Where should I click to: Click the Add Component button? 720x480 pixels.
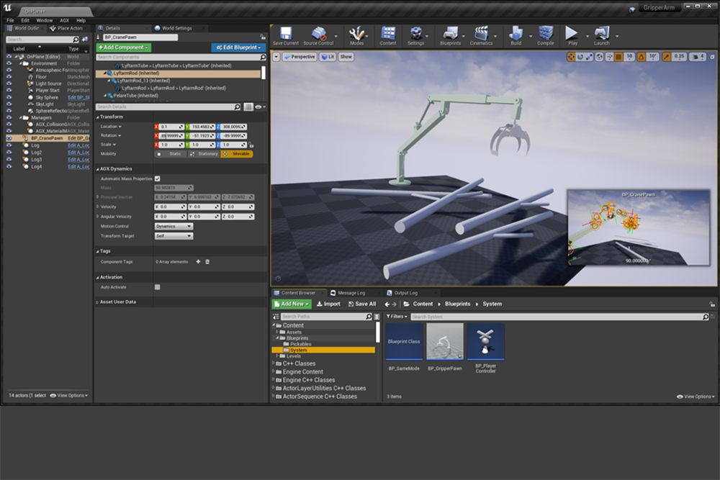pos(123,47)
